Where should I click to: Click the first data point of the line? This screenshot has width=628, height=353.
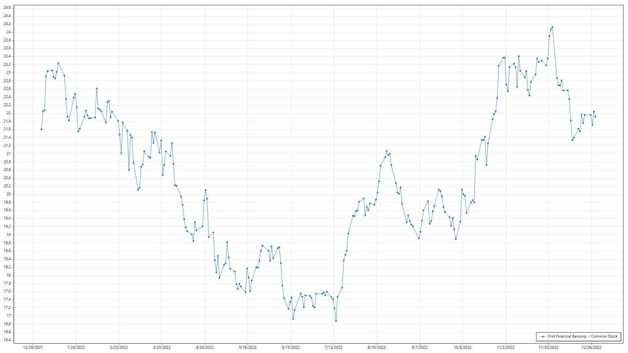(x=41, y=129)
